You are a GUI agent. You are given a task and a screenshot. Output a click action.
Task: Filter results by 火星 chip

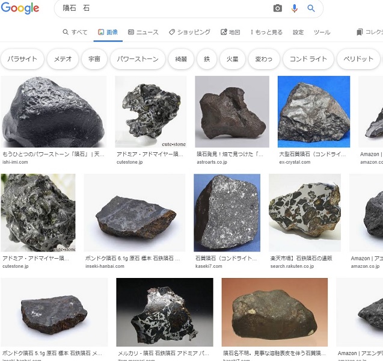click(x=232, y=59)
